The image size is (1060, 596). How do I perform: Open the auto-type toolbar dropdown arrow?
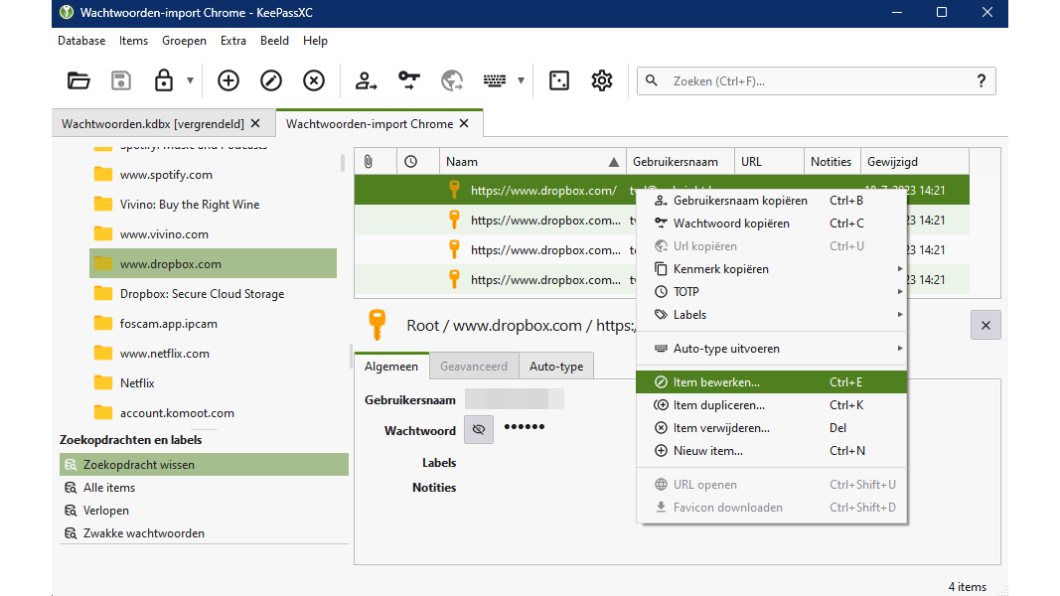(x=521, y=81)
